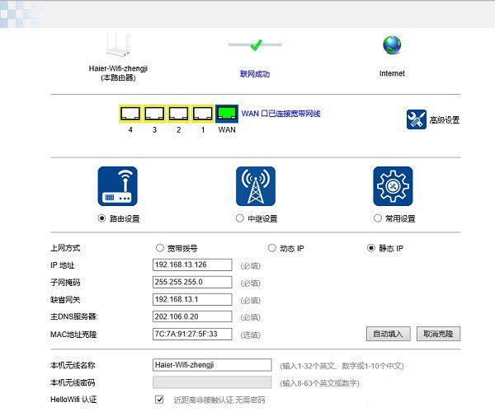Viewport: 495px width, 412px height.
Task: Click the green checkmark connection status icon
Action: coord(256,44)
